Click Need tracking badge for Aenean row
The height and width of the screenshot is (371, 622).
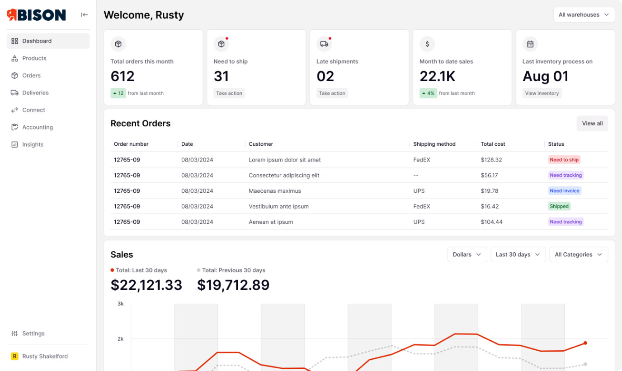[565, 222]
